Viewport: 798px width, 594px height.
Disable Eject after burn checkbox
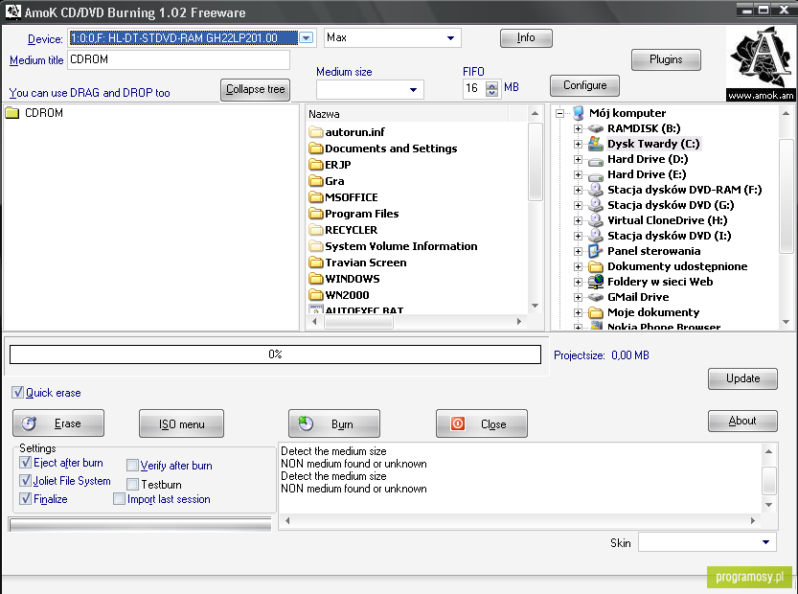[x=26, y=463]
